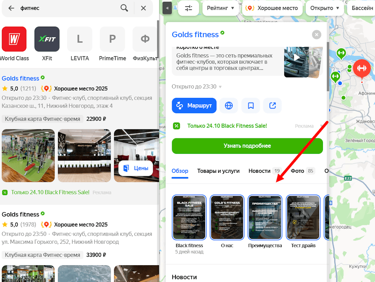
Task: Open the Black fitness story thumbnail
Action: point(189,217)
